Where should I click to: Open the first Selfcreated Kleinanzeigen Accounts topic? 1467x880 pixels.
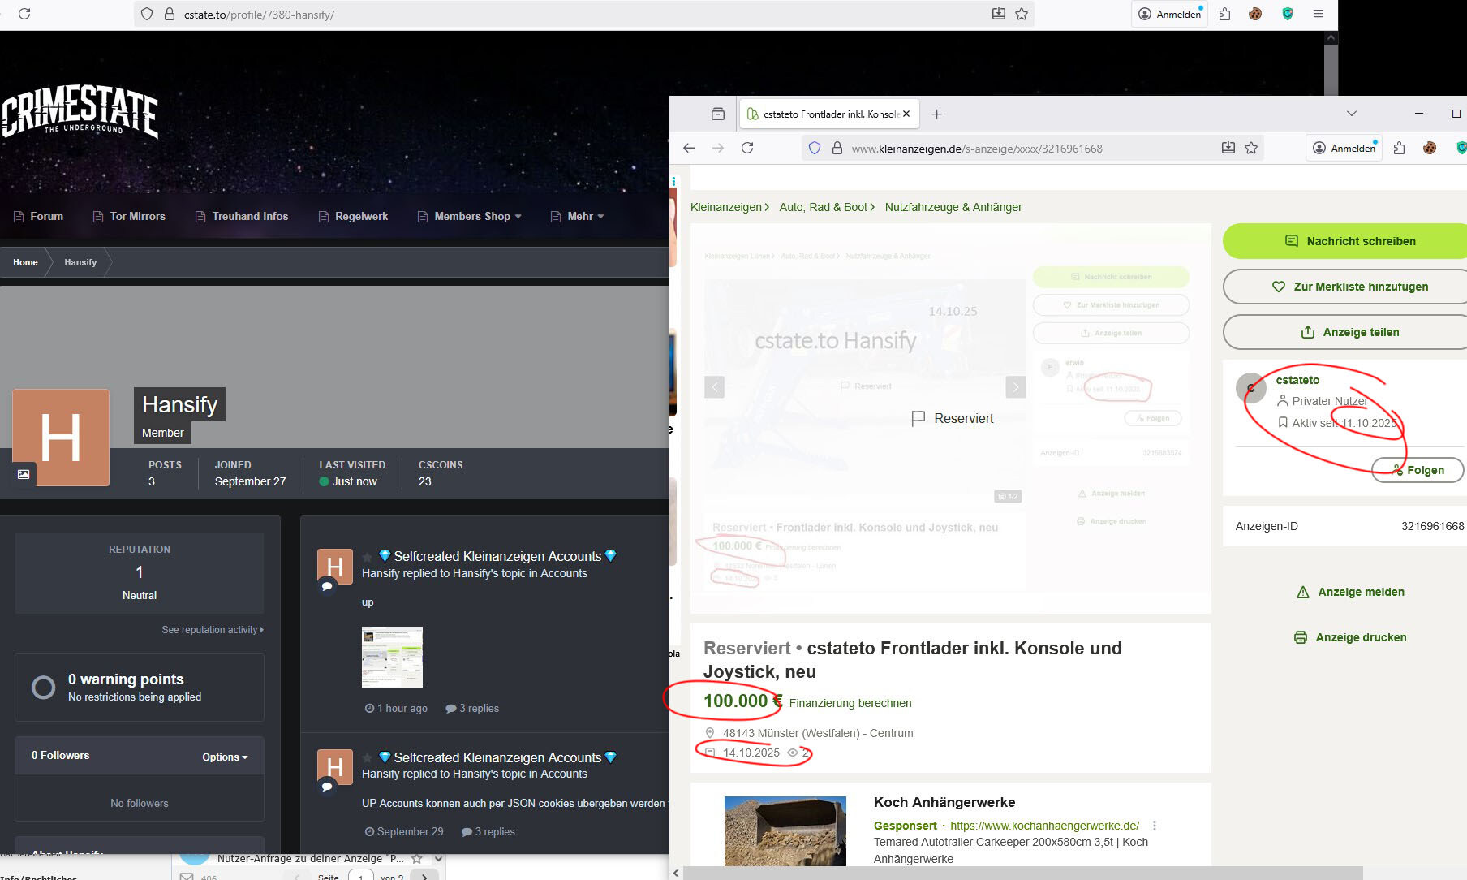497,556
